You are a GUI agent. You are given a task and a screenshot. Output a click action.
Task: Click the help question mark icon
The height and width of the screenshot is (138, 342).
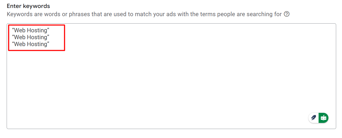tap(287, 14)
